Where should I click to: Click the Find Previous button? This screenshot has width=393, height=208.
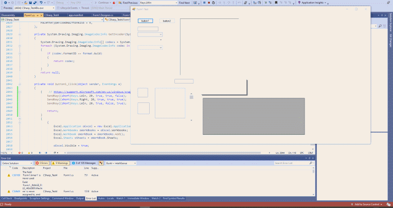[130, 3]
